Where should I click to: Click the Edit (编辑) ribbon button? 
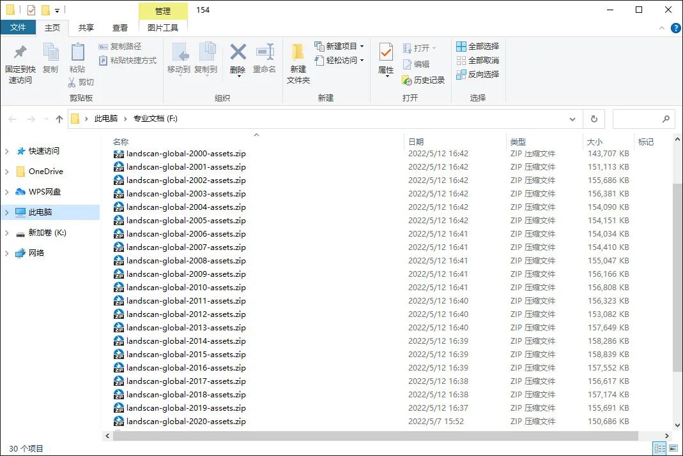(417, 64)
